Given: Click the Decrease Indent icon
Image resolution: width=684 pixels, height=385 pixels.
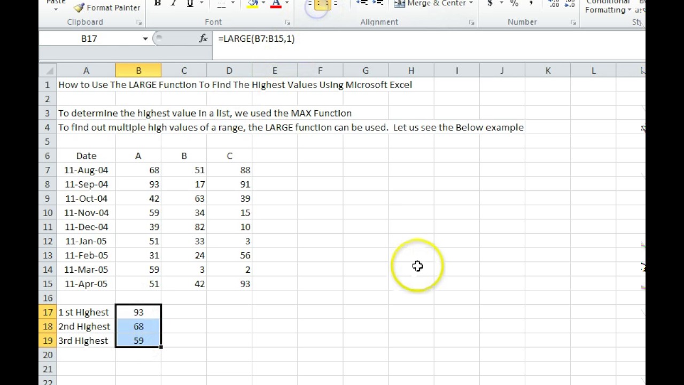Looking at the screenshot, I should tap(362, 3).
